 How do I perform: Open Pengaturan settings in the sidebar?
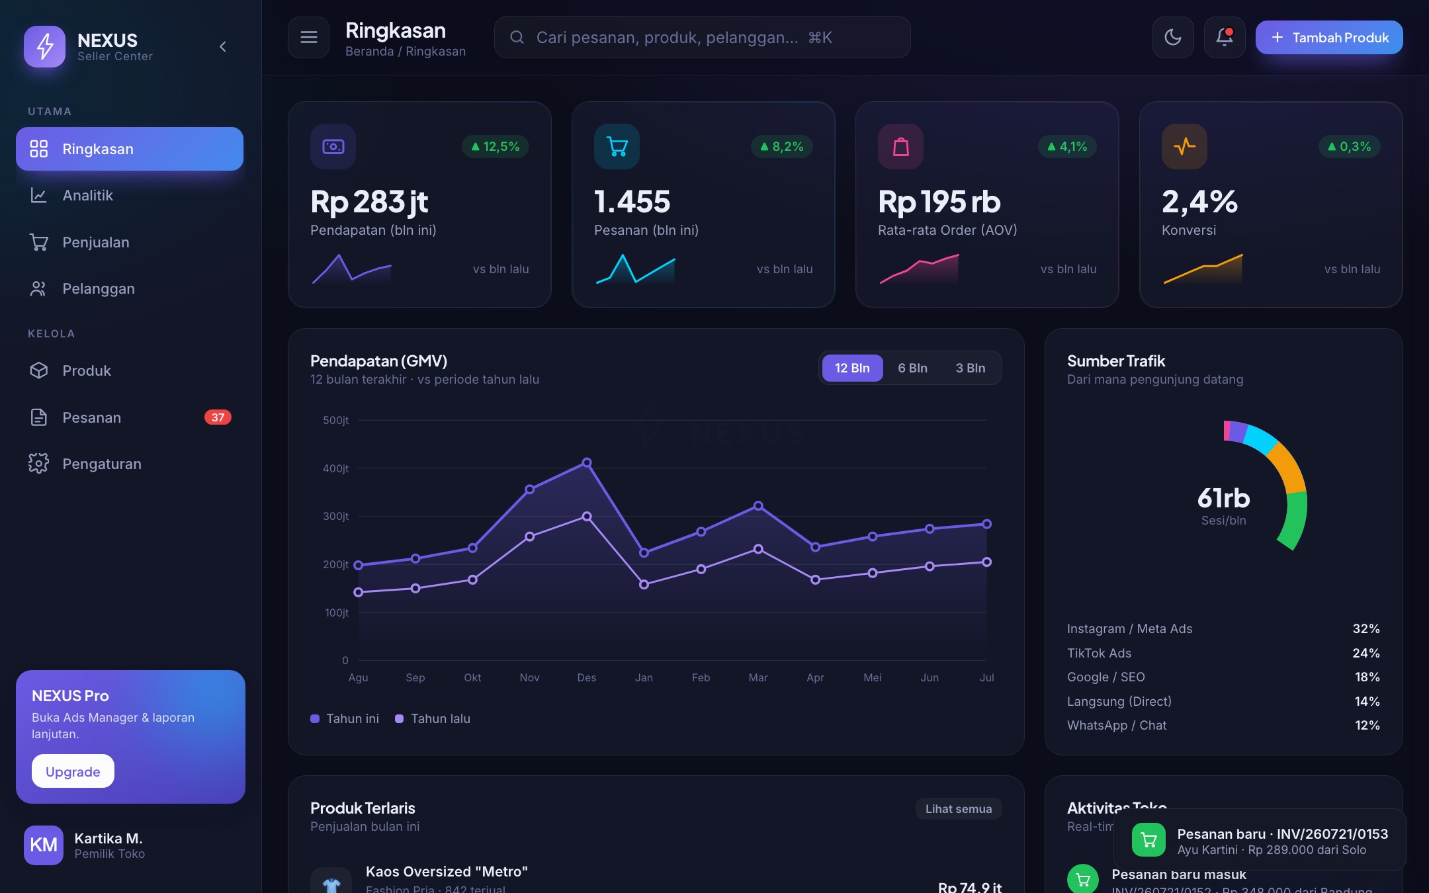click(x=130, y=464)
